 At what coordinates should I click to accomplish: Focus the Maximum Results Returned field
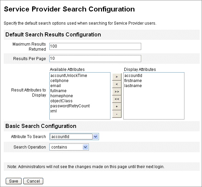pyautogui.click(x=95, y=46)
